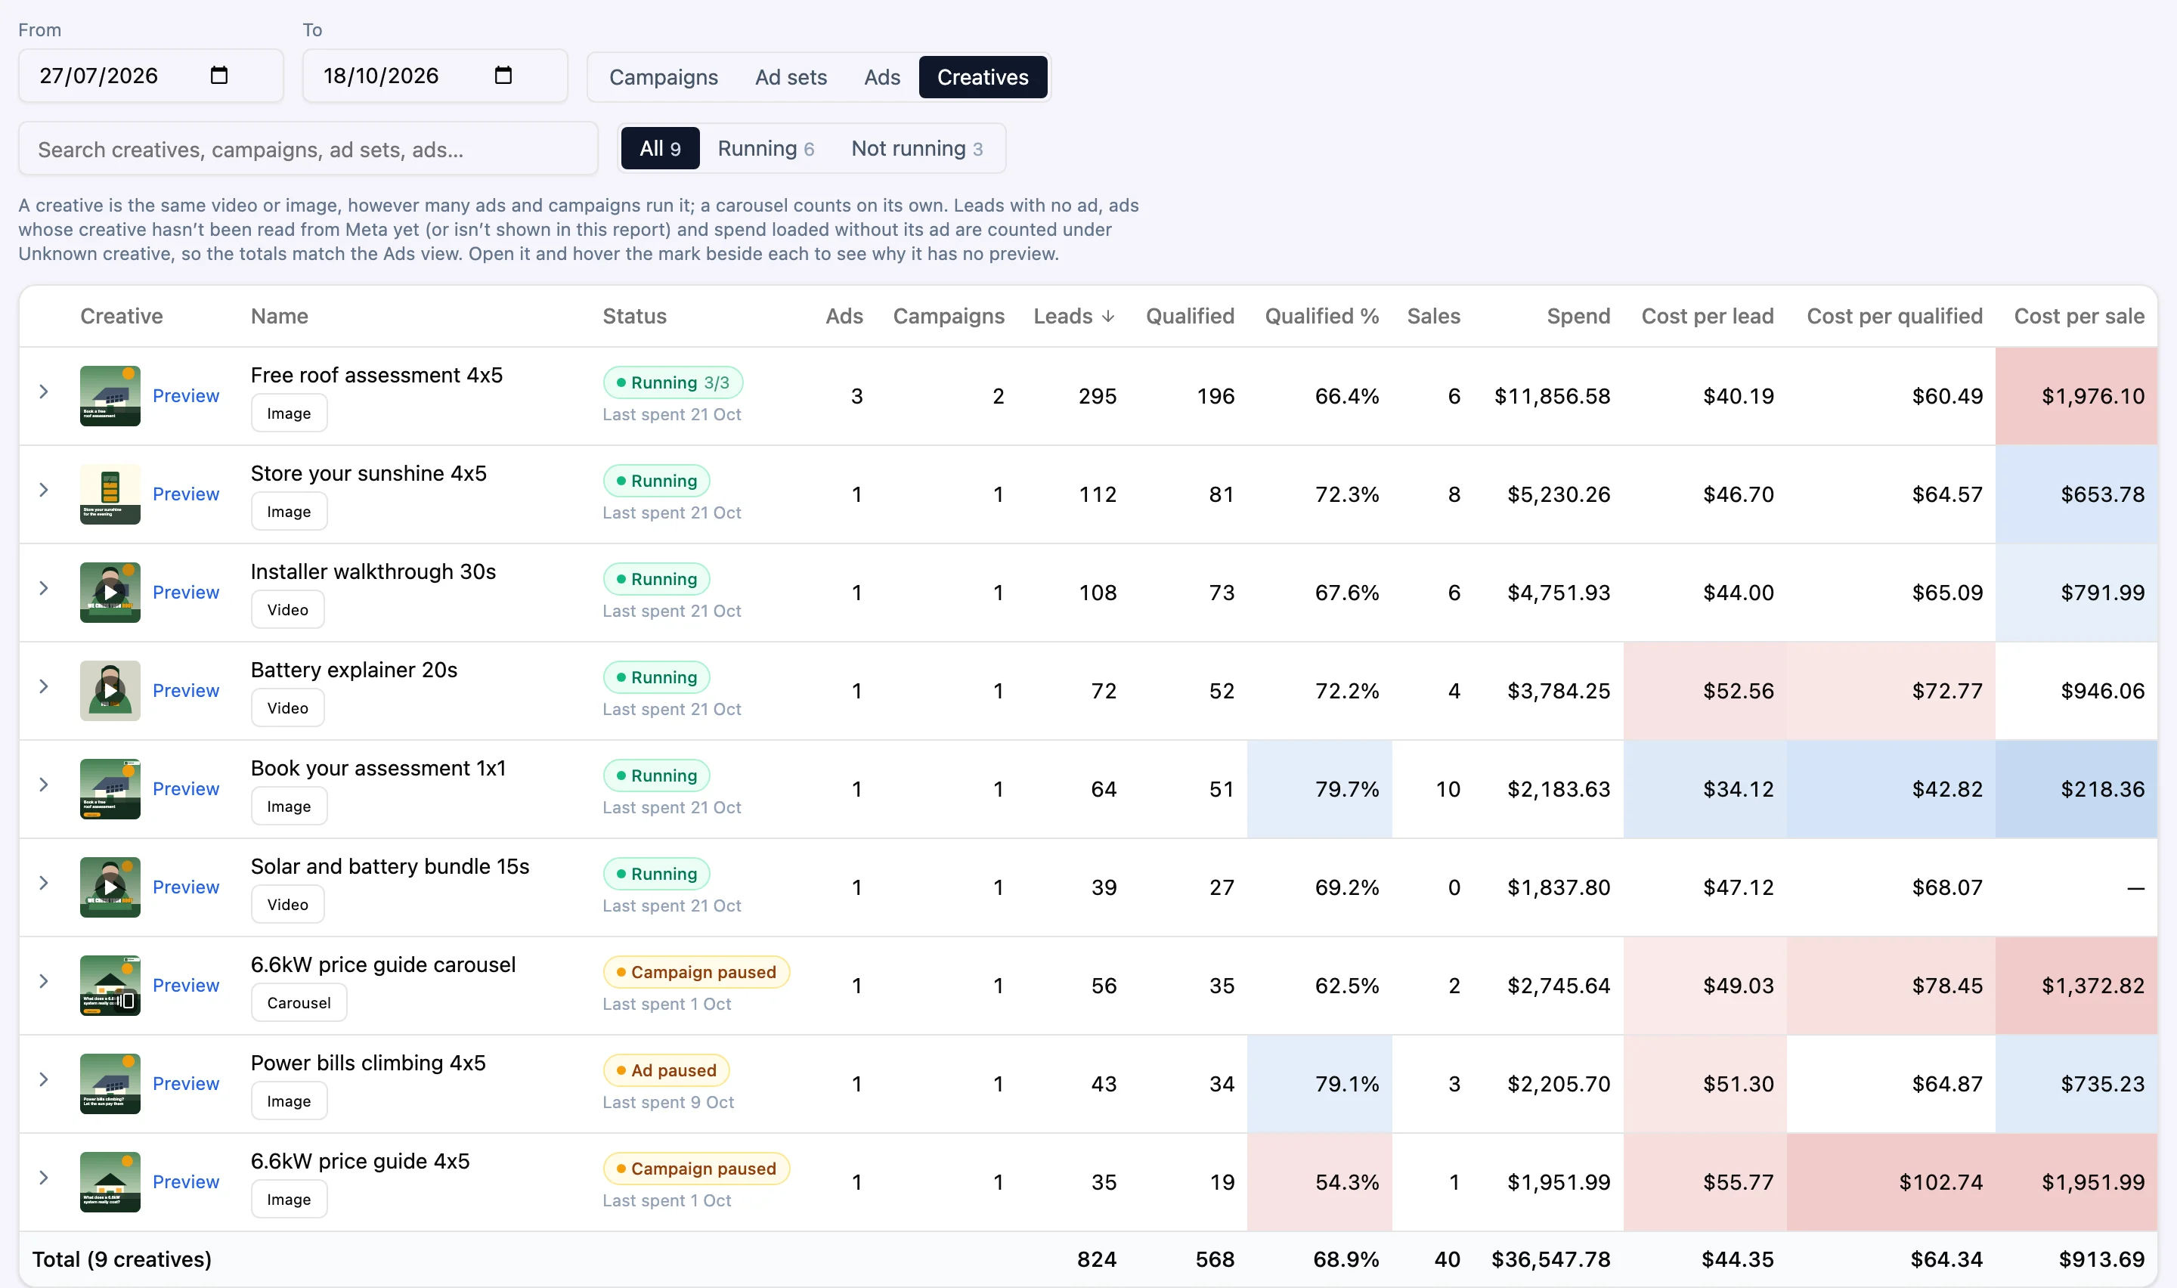This screenshot has width=2177, height=1288.
Task: Open Preview for Power bills climbing 4x5
Action: coord(186,1083)
